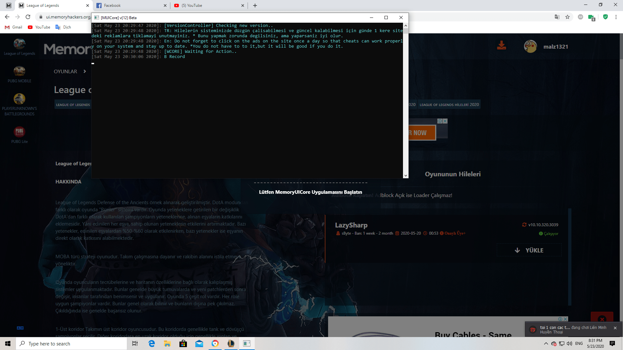This screenshot has width=623, height=350.
Task: Open PUBG MOBILE sidebar icon
Action: coord(19,71)
